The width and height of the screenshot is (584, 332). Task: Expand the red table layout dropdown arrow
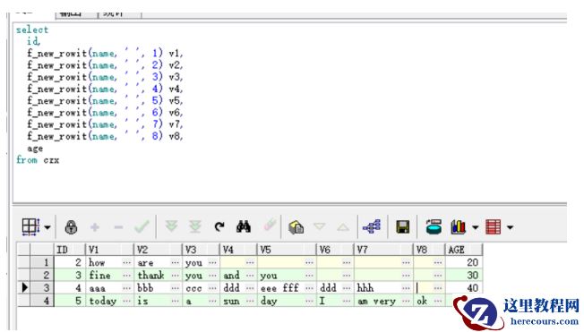point(510,227)
